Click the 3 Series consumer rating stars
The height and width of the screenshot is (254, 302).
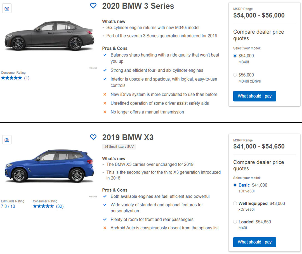(x=11, y=78)
